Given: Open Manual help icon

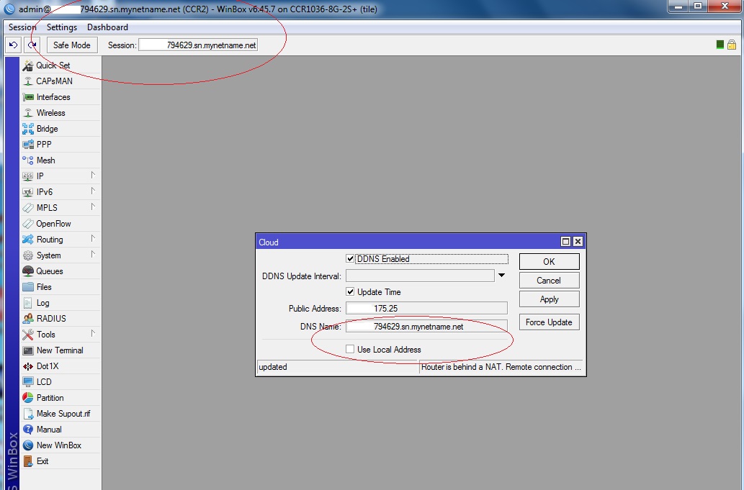Looking at the screenshot, I should coord(28,430).
